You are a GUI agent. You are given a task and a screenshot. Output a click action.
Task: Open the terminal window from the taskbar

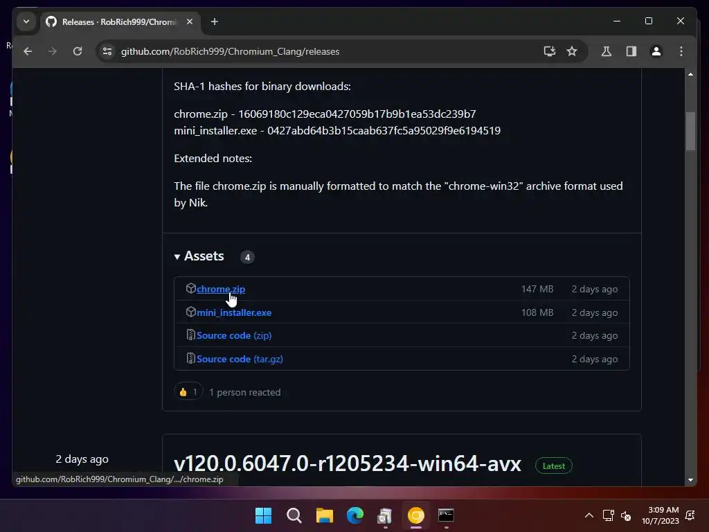coord(446,515)
